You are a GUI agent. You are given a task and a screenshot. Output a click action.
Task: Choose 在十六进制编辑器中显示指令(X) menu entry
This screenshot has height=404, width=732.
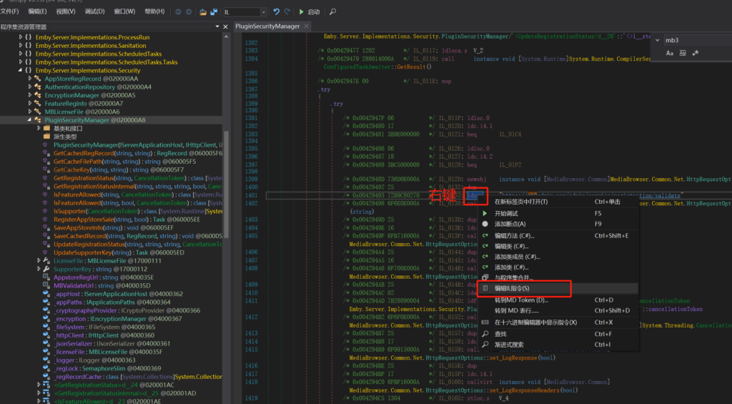[558, 322]
